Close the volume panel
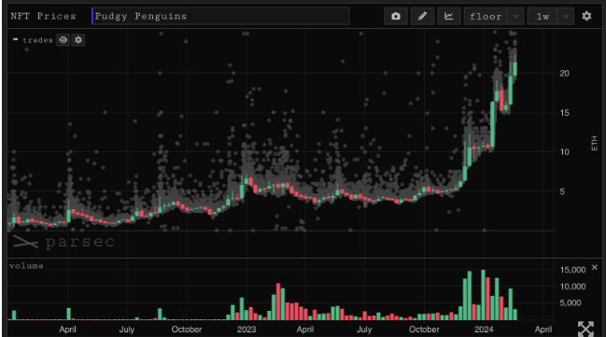This screenshot has width=606, height=337. [595, 267]
